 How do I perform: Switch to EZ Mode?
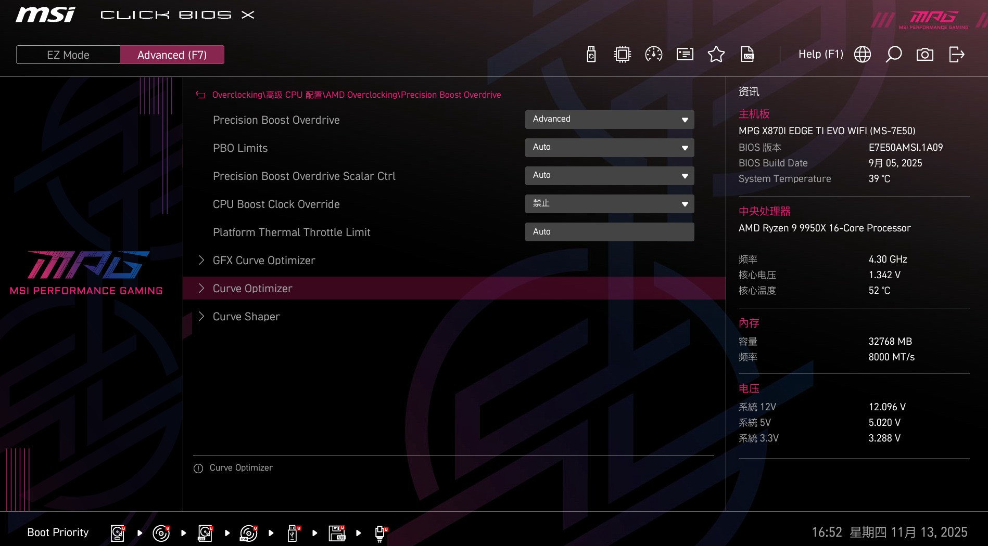tap(68, 55)
